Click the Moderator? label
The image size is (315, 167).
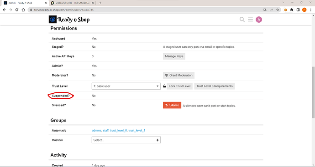pos(60,75)
